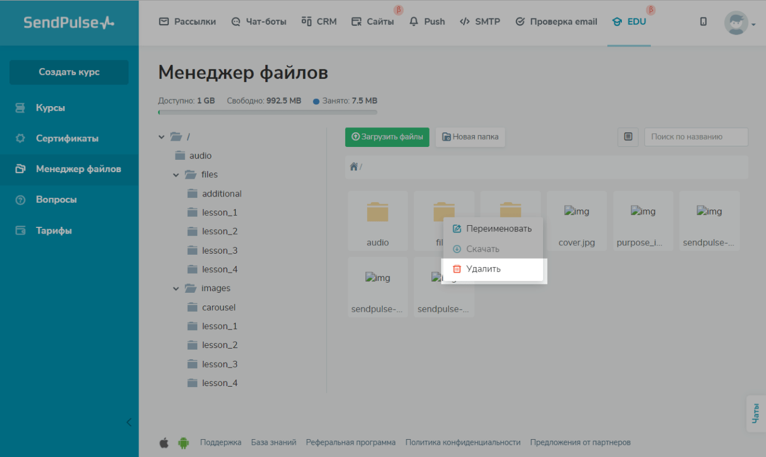Collapse the images folder in tree
The height and width of the screenshot is (457, 766).
coord(176,289)
